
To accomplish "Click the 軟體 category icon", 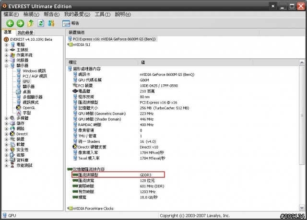I will click(x=12, y=145).
